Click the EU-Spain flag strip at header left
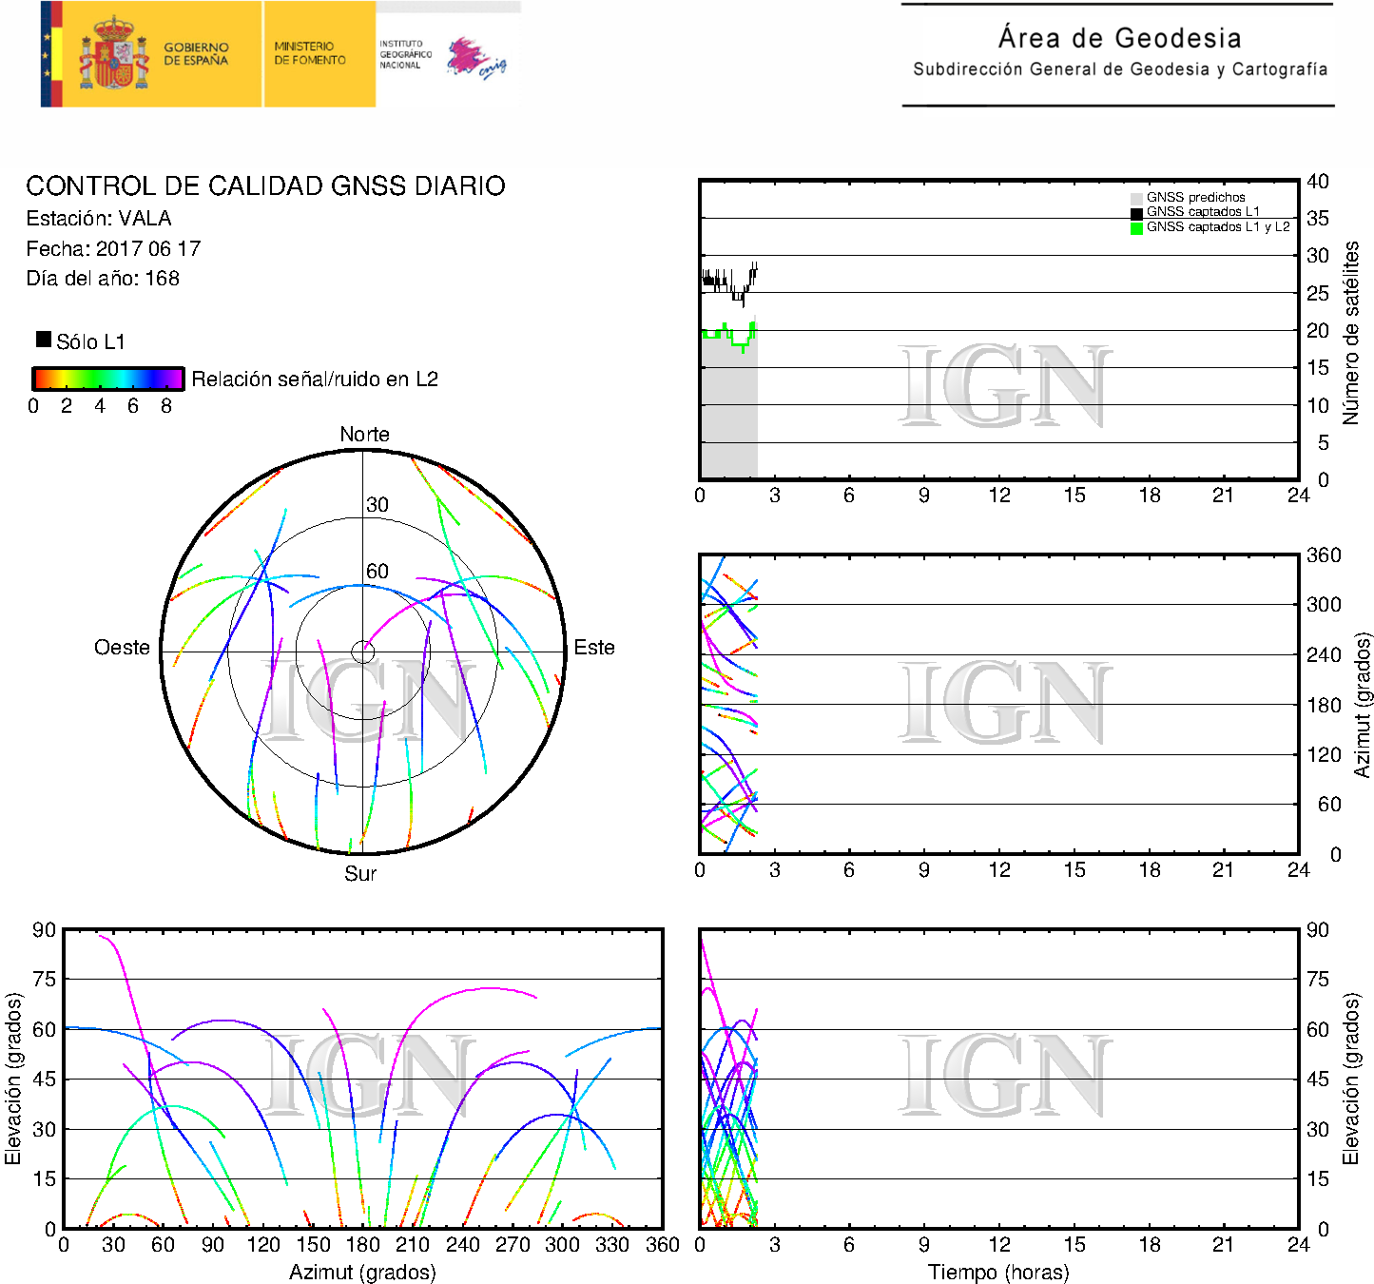 pyautogui.click(x=51, y=54)
